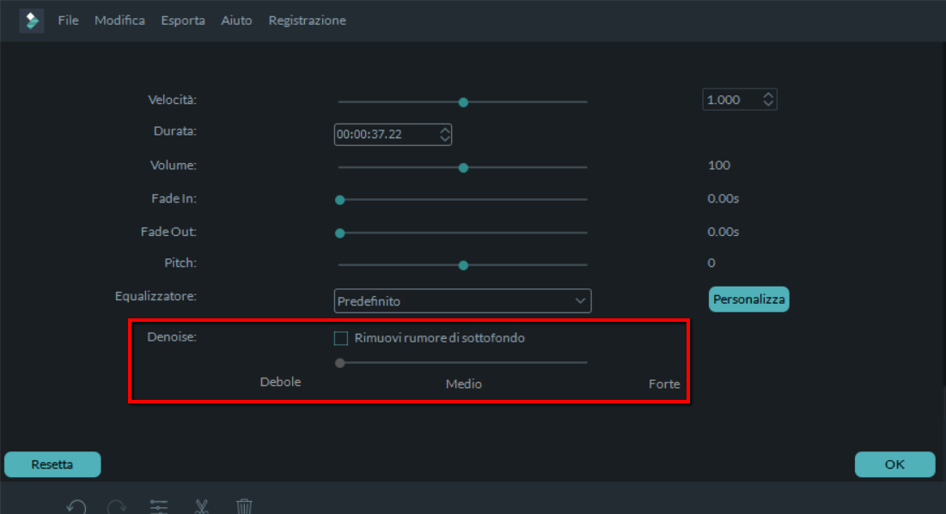This screenshot has width=946, height=514.
Task: Decrease the Durata time with down arrow
Action: (x=444, y=139)
